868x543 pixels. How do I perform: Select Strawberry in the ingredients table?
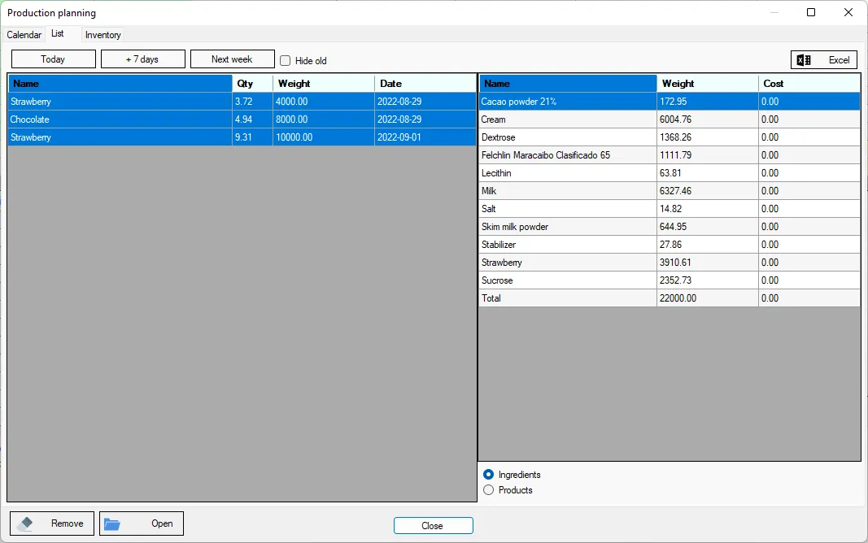tap(670, 263)
